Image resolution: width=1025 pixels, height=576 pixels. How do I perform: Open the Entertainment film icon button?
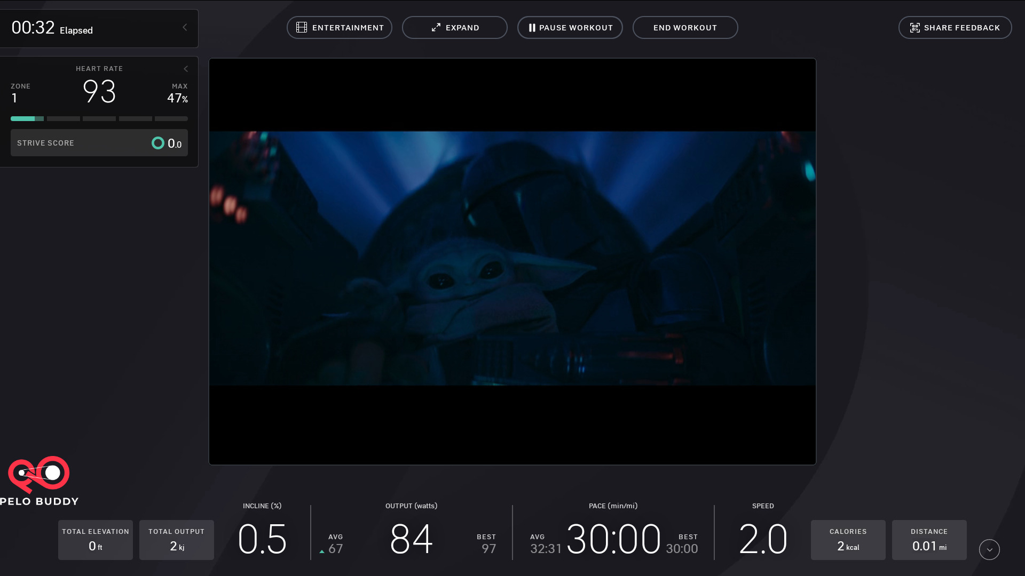(302, 27)
